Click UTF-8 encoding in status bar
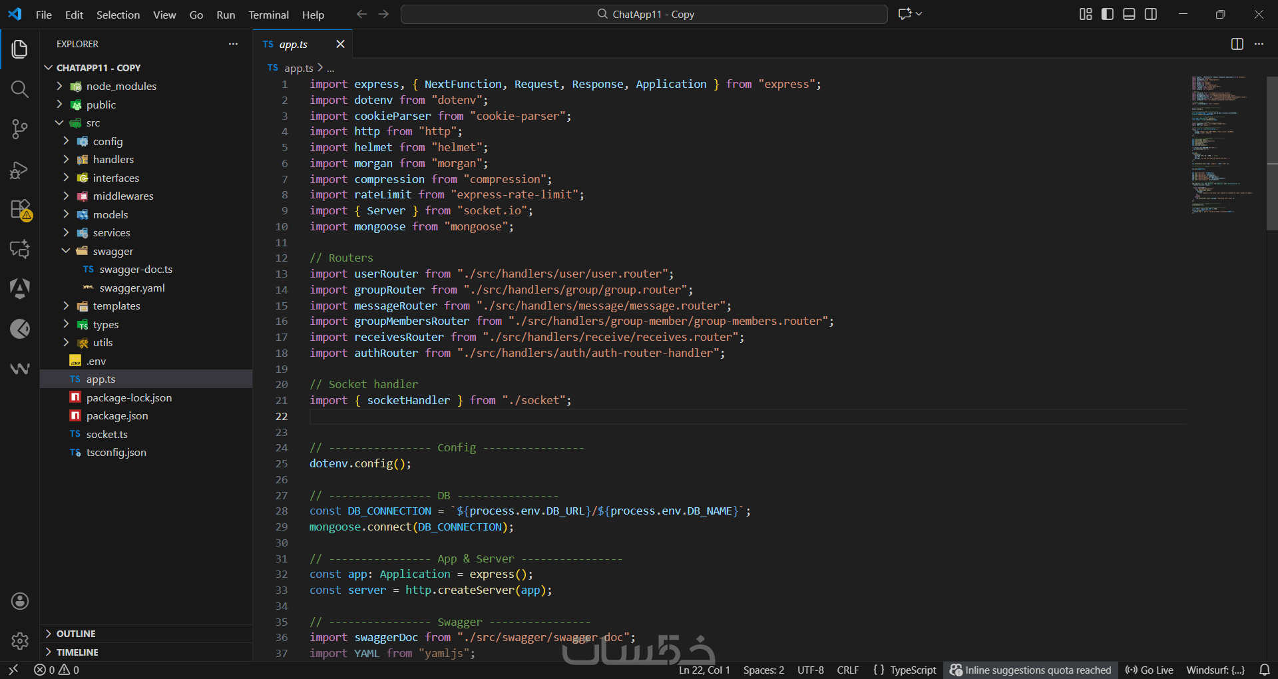This screenshot has width=1278, height=679. coord(811,670)
